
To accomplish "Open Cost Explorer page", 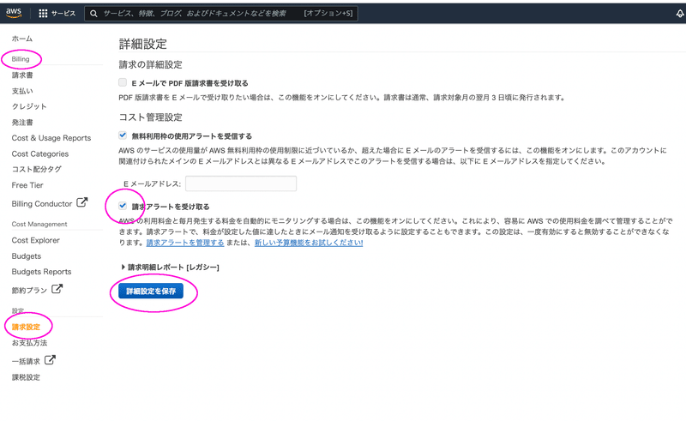I will tap(36, 240).
